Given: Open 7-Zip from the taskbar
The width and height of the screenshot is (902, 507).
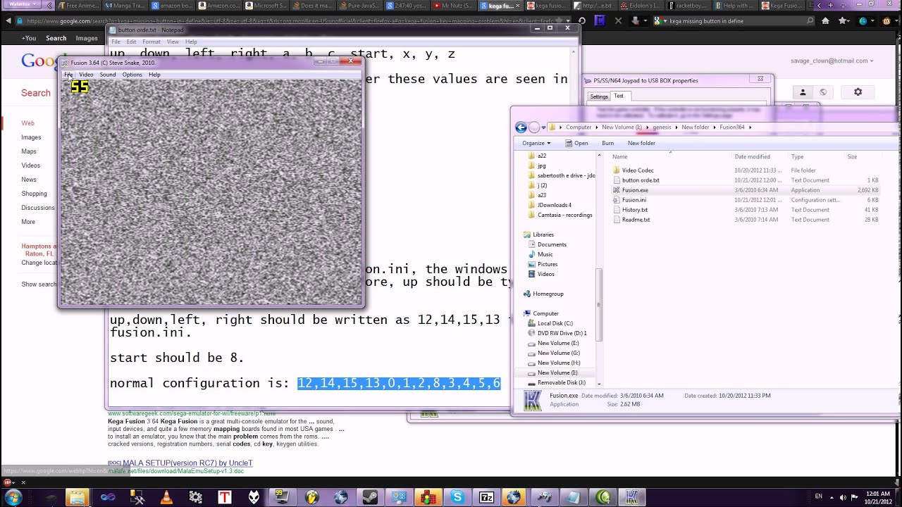Looking at the screenshot, I should 486,496.
